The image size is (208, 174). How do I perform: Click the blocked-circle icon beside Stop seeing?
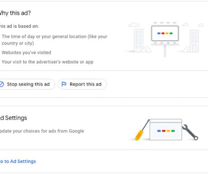click(2, 84)
